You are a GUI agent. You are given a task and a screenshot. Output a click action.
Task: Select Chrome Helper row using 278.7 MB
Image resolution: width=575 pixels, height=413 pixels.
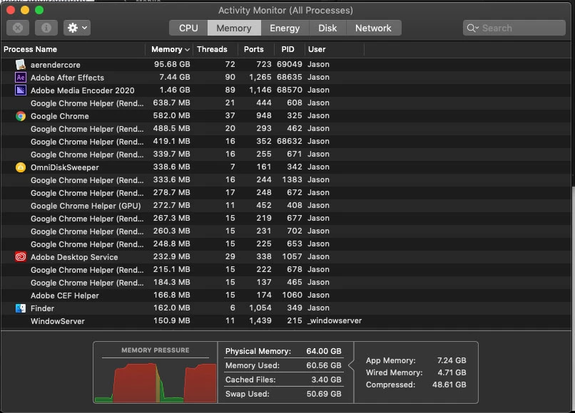coord(286,193)
